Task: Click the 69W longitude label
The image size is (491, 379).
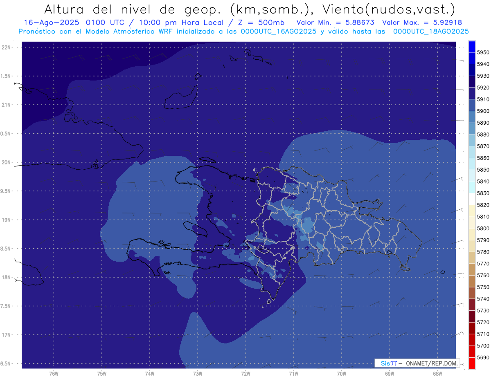Action: [x=390, y=374]
